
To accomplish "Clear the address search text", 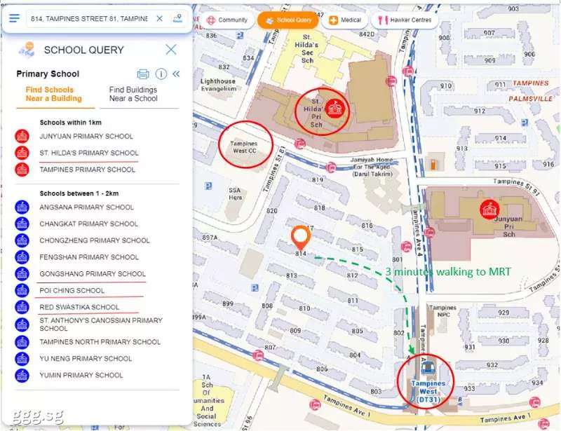I will 159,18.
